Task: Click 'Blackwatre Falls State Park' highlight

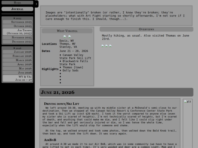Action: (x=74, y=63)
